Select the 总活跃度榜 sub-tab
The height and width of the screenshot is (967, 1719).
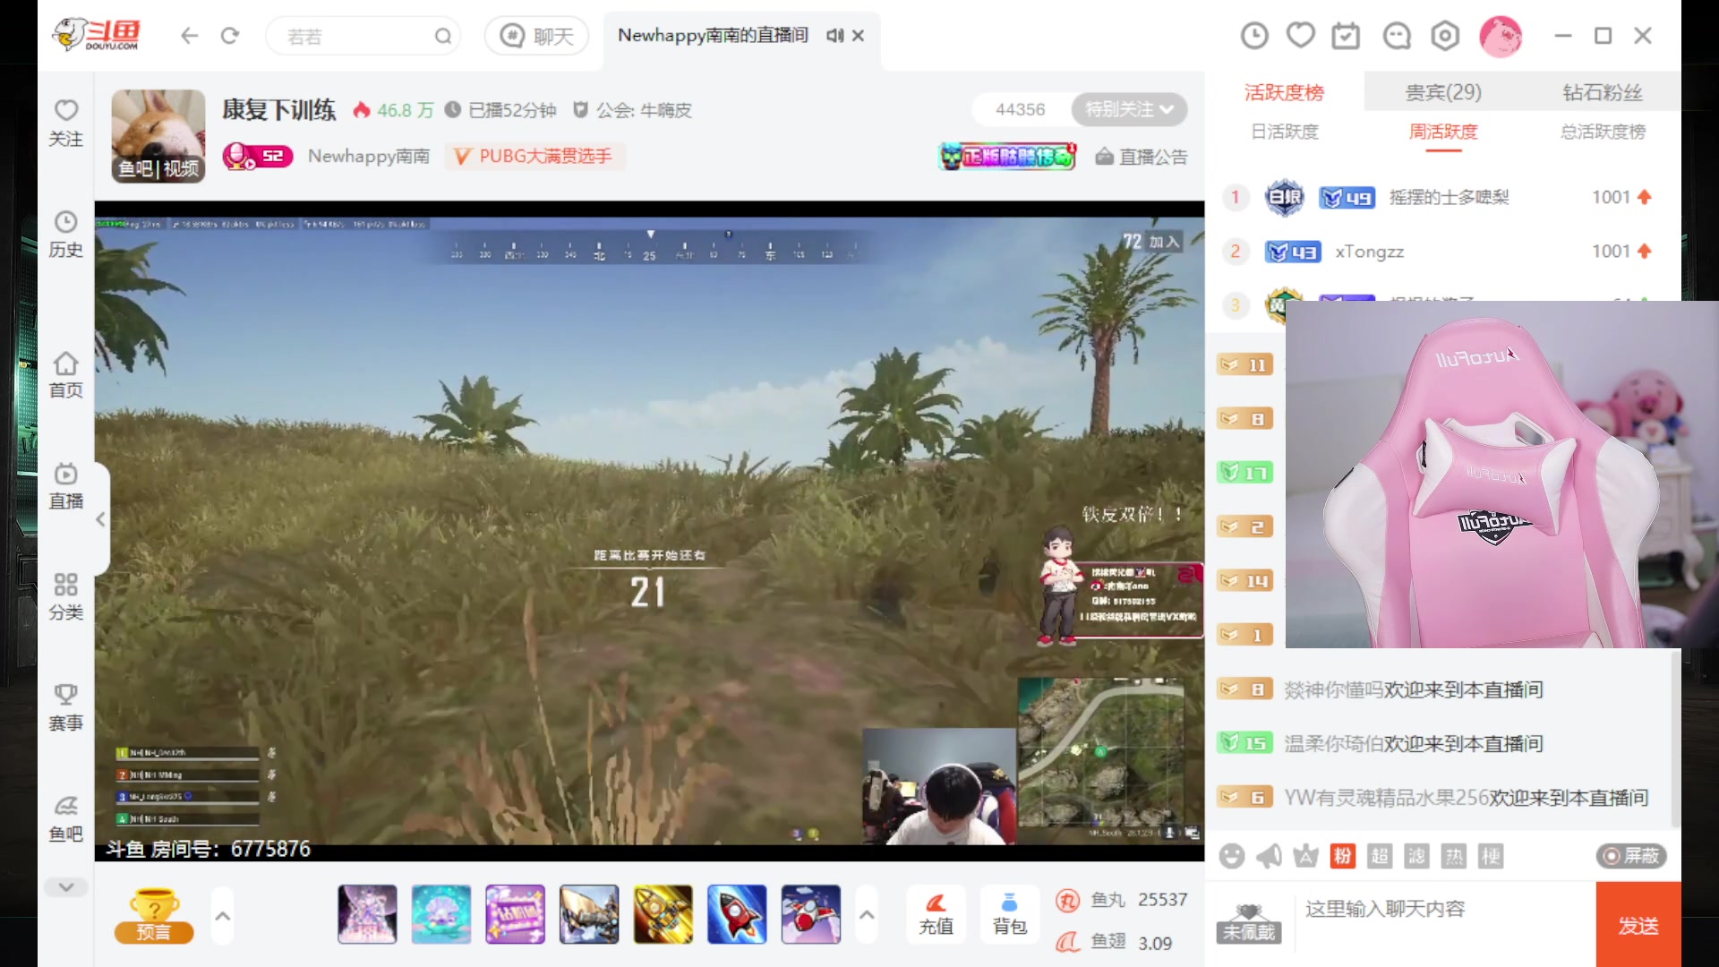(1602, 132)
